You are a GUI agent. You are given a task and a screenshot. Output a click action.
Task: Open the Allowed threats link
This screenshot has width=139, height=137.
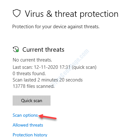(x=28, y=125)
